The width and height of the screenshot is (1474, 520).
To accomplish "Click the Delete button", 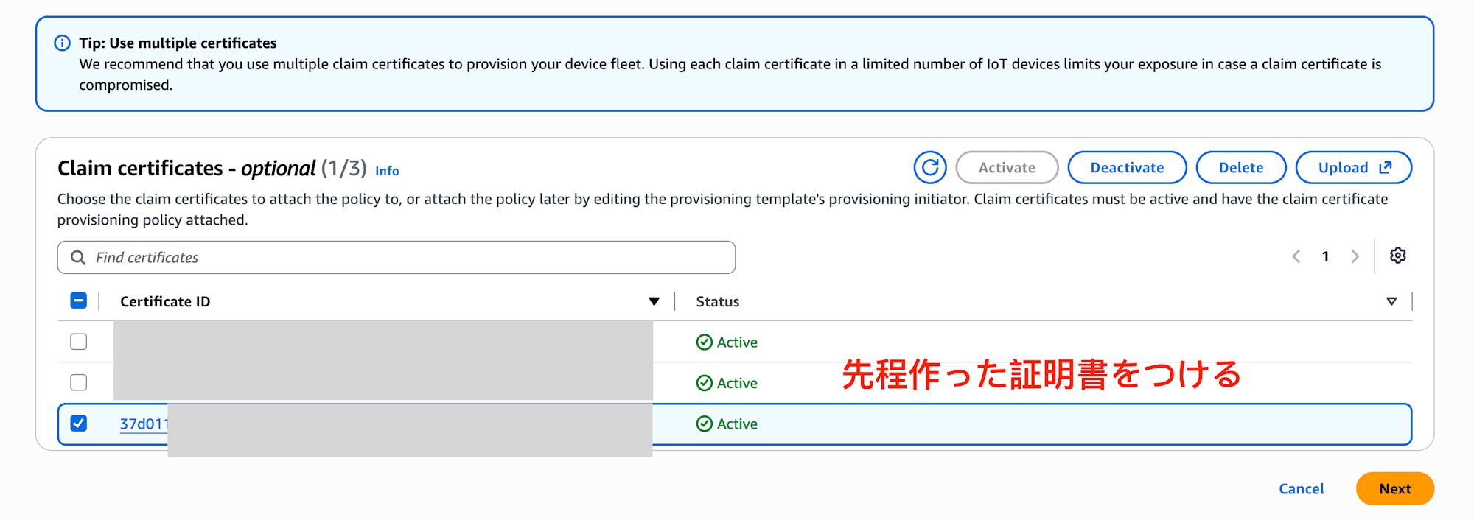I will [x=1241, y=168].
